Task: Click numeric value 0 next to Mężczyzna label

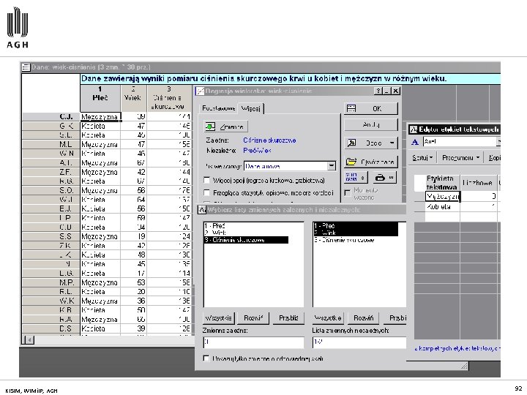Action: point(479,197)
